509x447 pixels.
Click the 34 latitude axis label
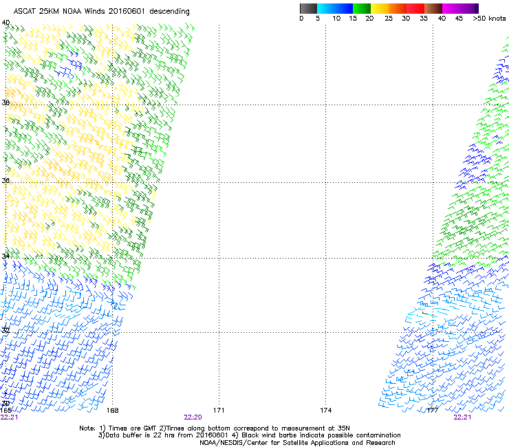pos(6,256)
